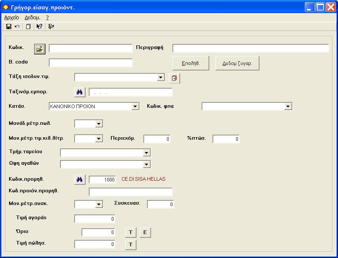338x258 pixels.
Task: Expand the Τάξη ισοδυν.τιμ. dropdown
Action: [x=160, y=77]
